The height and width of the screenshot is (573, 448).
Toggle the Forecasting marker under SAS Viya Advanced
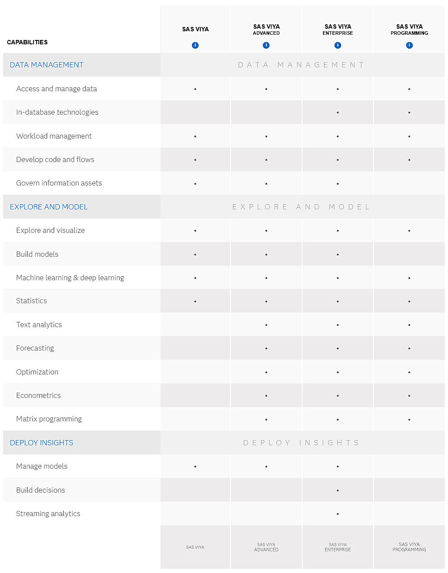click(x=266, y=348)
